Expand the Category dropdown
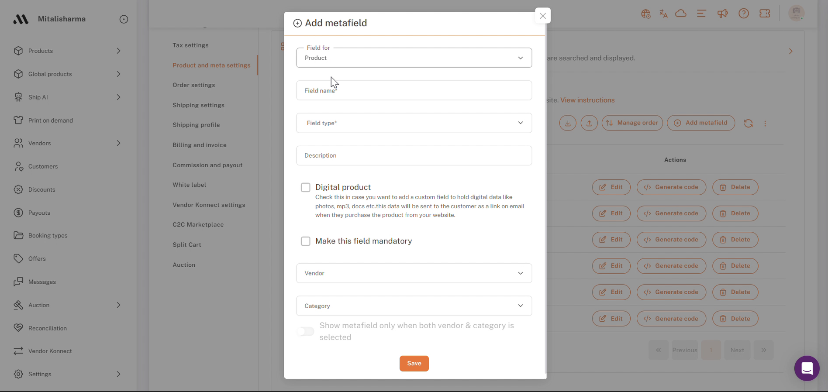828x392 pixels. click(414, 306)
